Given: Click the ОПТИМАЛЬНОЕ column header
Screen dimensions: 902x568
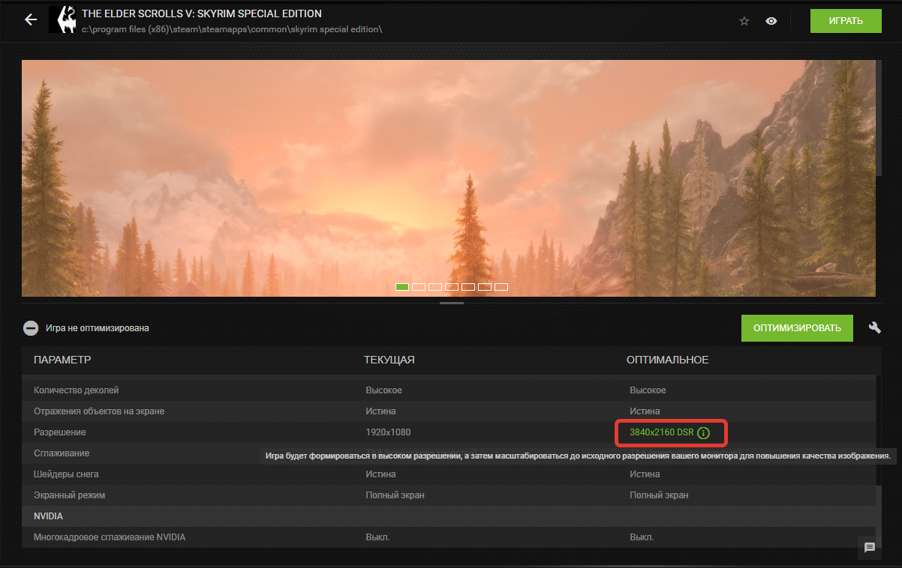Looking at the screenshot, I should 667,360.
